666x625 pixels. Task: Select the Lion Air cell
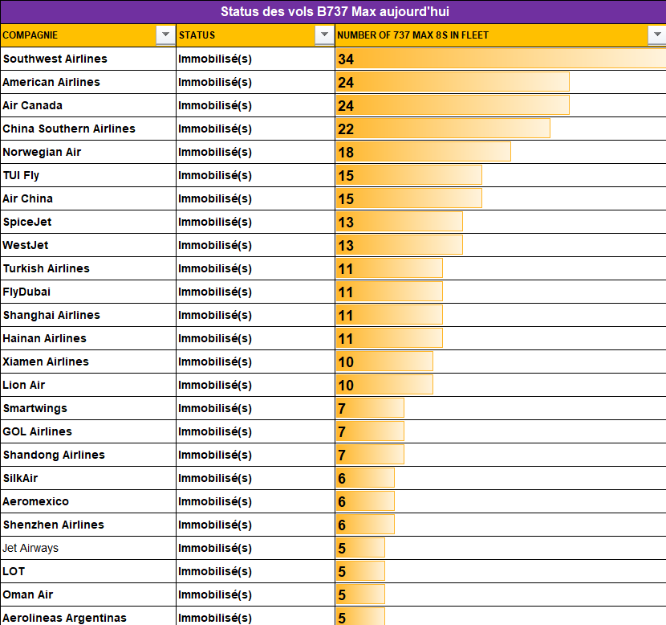pos(88,386)
